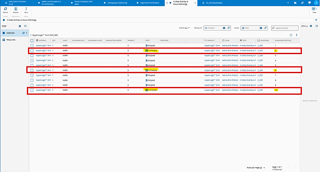Click the DETAILS panel settings gear
This screenshot has height=172, width=320.
[311, 26]
